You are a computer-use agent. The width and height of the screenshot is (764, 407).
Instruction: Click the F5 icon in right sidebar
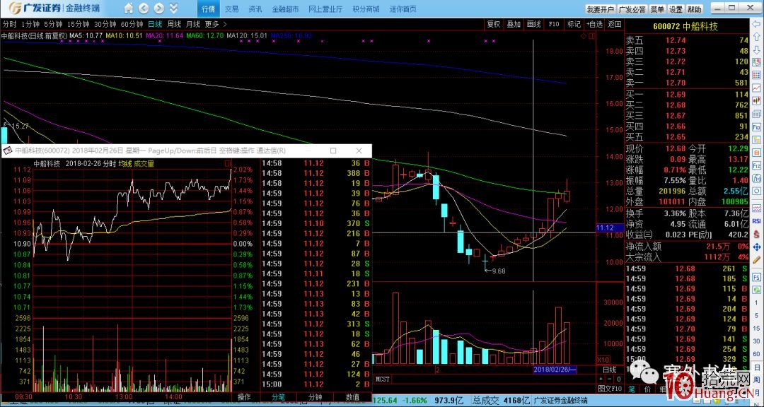757,277
